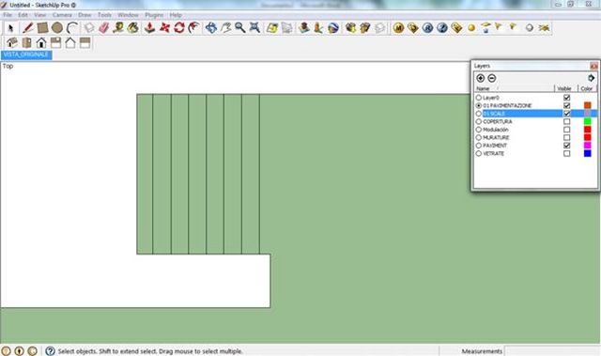
Task: Click the Zoom Extents tool
Action: (x=254, y=27)
